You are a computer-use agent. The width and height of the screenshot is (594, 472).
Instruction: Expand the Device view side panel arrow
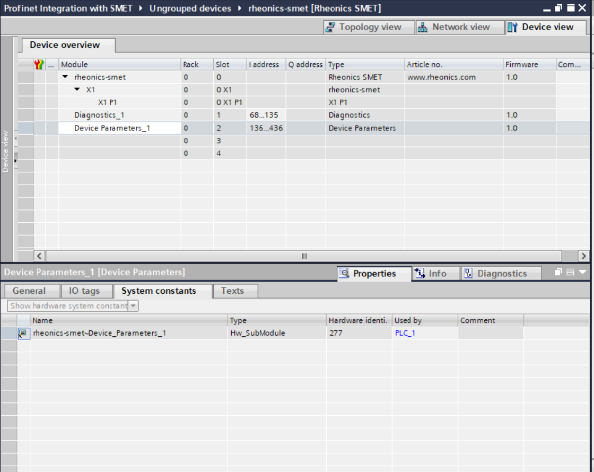pyautogui.click(x=15, y=161)
